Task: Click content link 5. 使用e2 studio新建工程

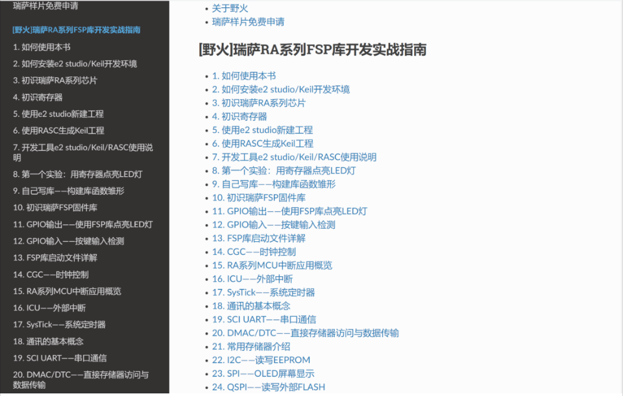Action: click(x=262, y=130)
